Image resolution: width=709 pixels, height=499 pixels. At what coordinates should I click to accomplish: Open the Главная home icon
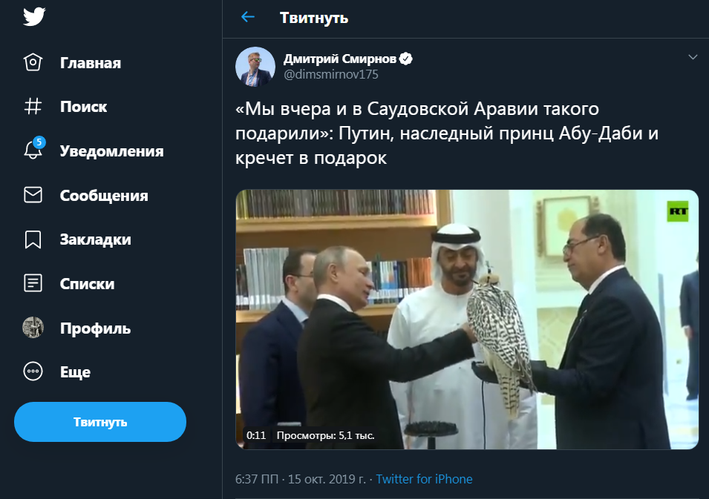(33, 63)
